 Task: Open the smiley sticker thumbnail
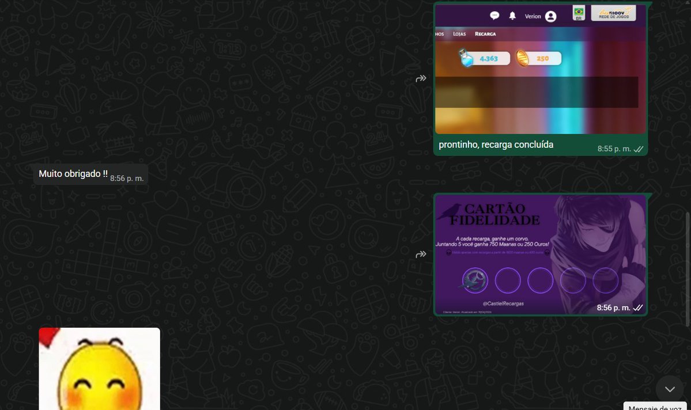pyautogui.click(x=99, y=369)
